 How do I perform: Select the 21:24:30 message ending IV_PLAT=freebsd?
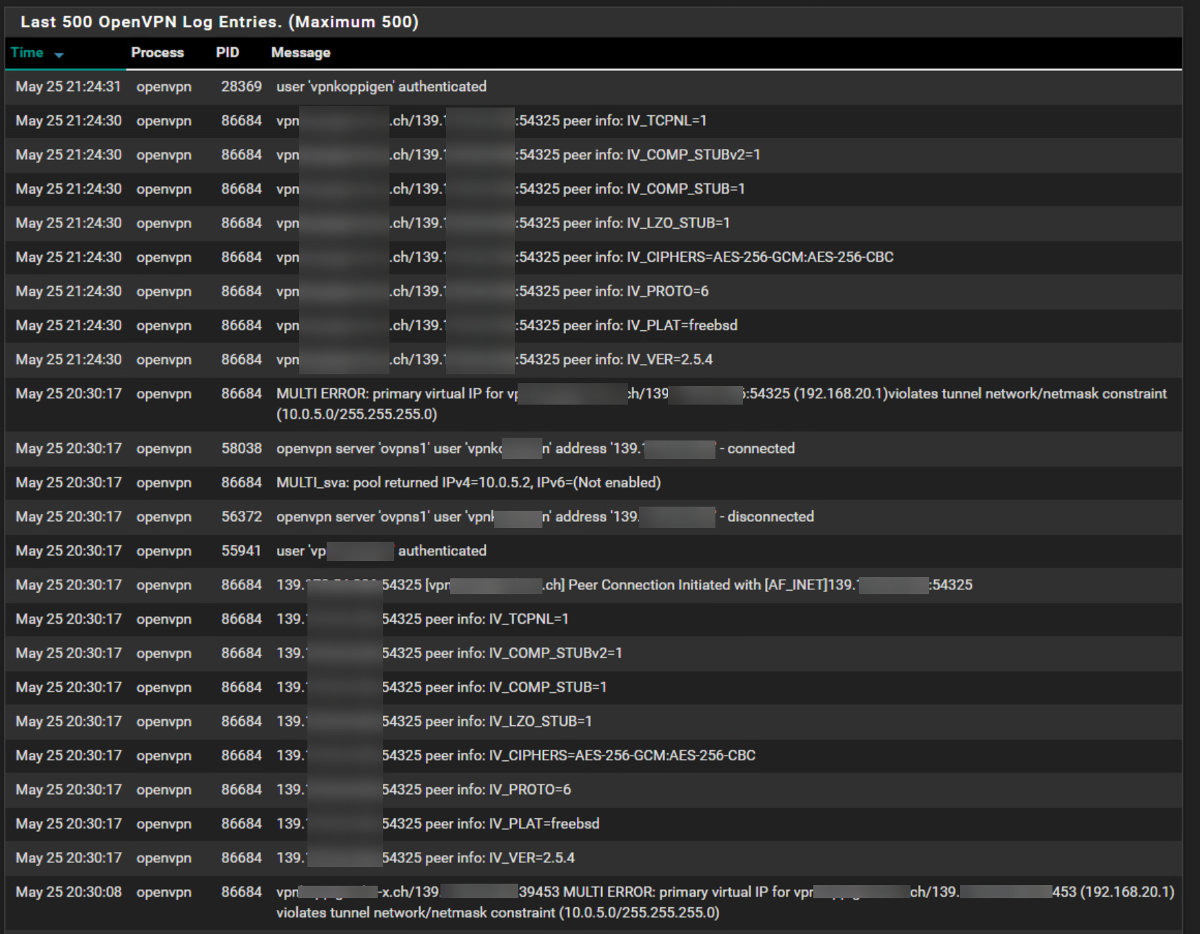507,325
